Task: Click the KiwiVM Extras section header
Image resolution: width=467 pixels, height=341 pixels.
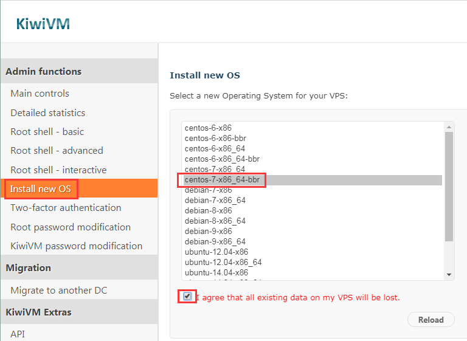Action: click(x=79, y=312)
